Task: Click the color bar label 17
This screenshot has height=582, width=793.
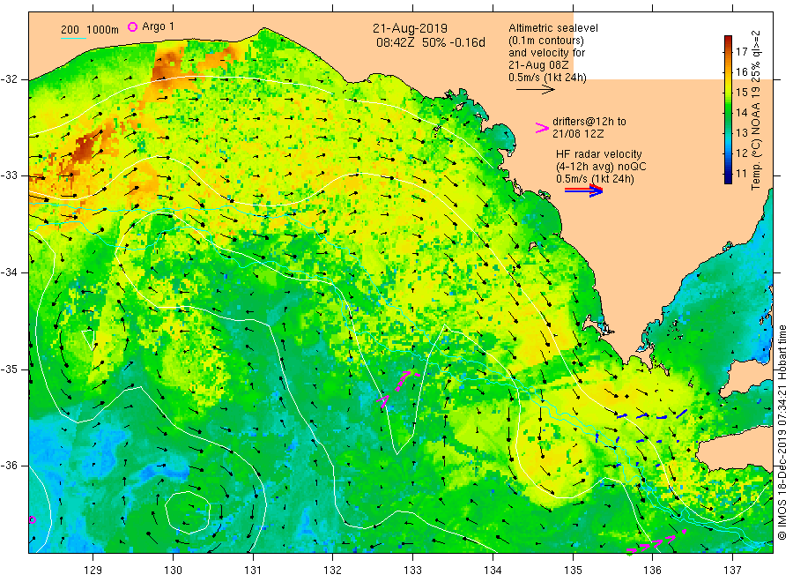Action: [741, 51]
